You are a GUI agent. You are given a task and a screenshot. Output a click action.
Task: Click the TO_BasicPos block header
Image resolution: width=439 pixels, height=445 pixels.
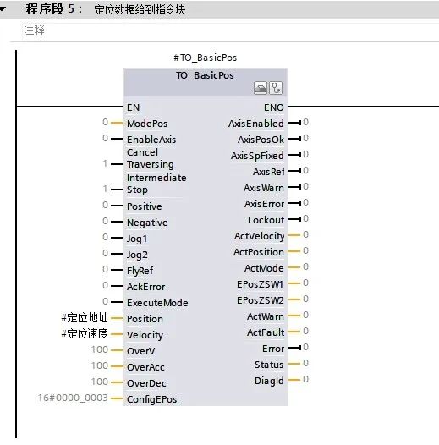click(206, 82)
